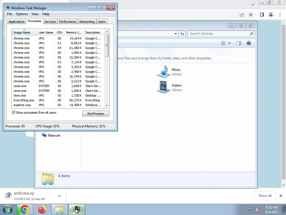Click Show all downloads button
This screenshot has width=286, height=215.
[x=265, y=196]
